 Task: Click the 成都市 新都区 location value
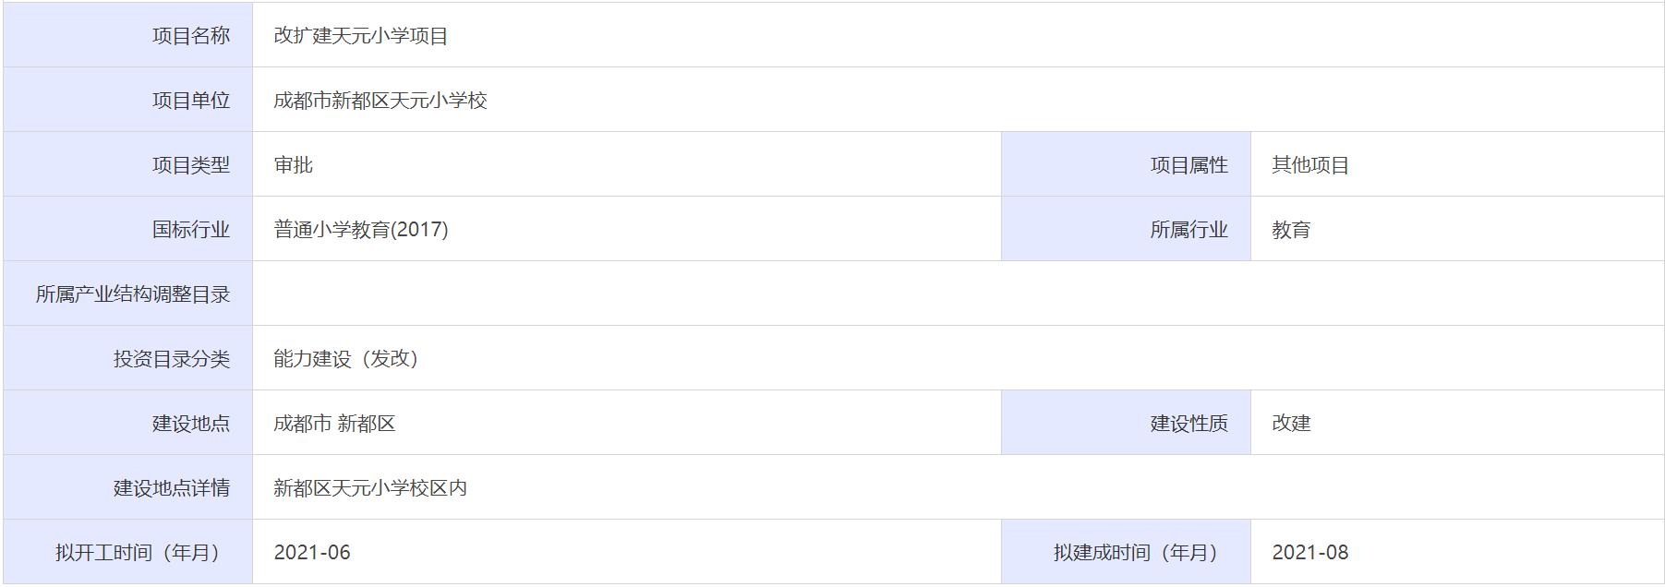334,424
